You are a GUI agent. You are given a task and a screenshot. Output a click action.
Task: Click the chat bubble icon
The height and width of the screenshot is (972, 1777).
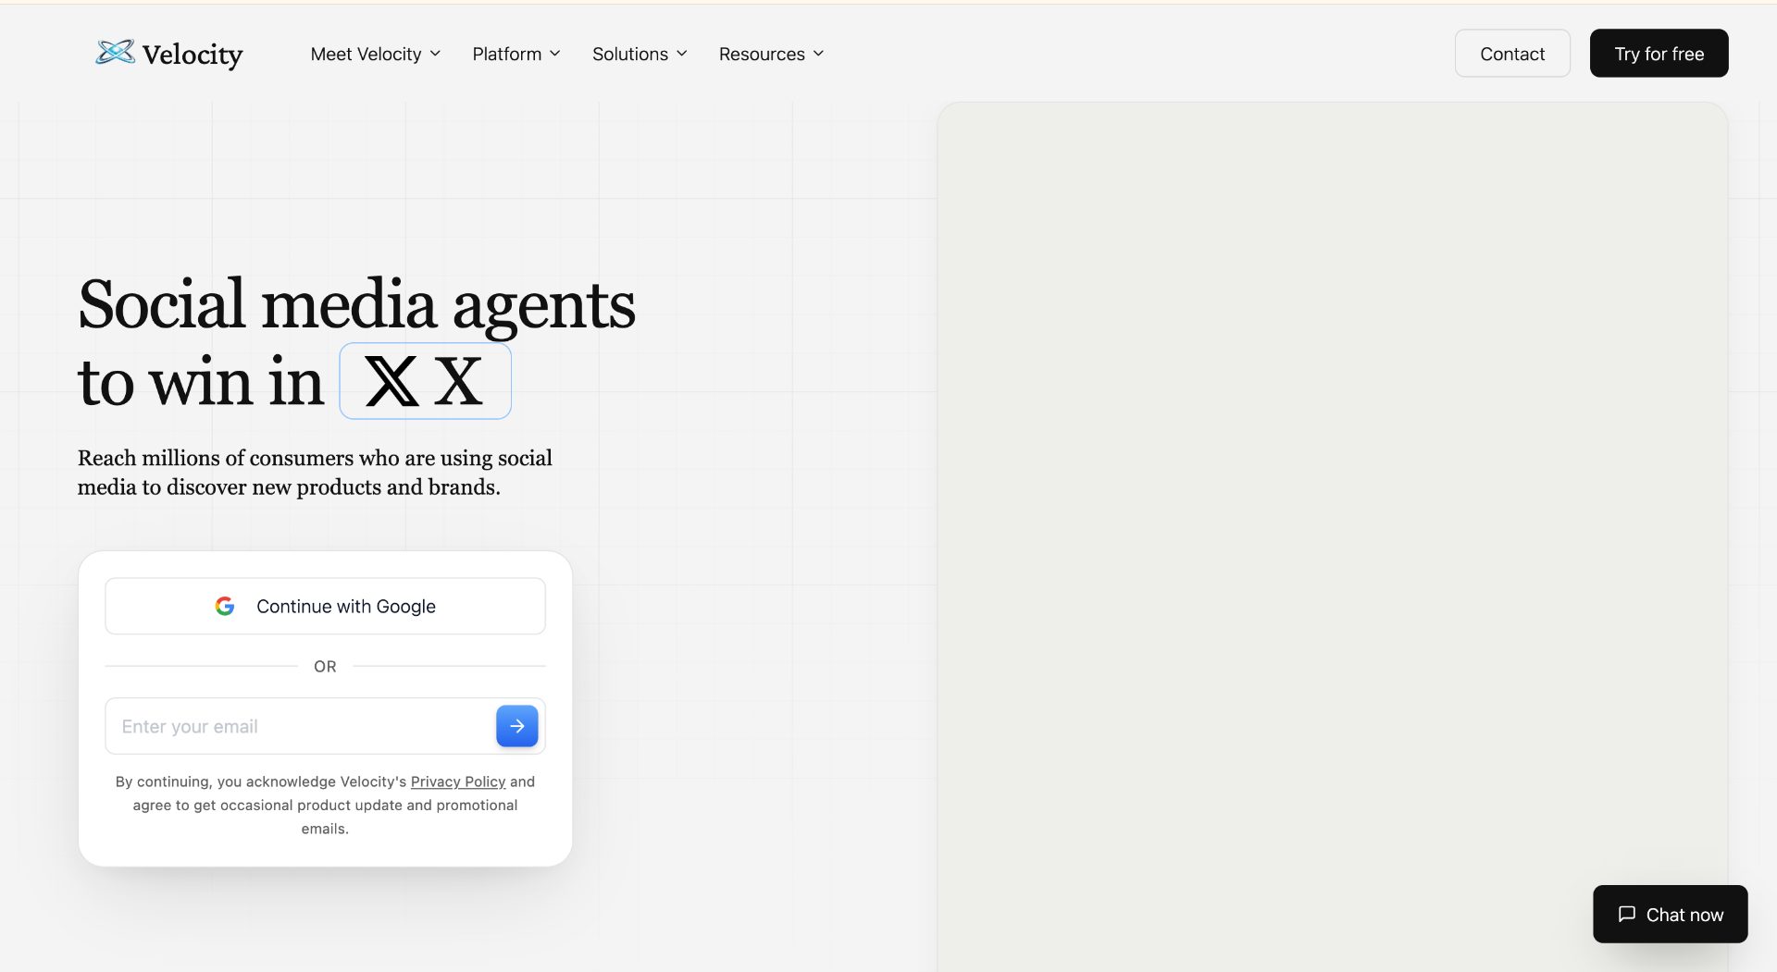point(1626,914)
